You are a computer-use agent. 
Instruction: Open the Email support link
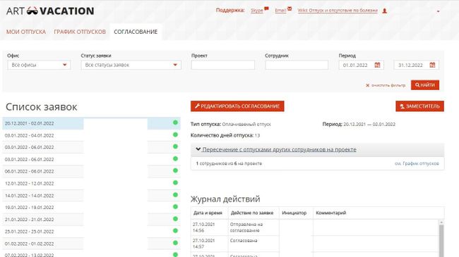point(280,11)
